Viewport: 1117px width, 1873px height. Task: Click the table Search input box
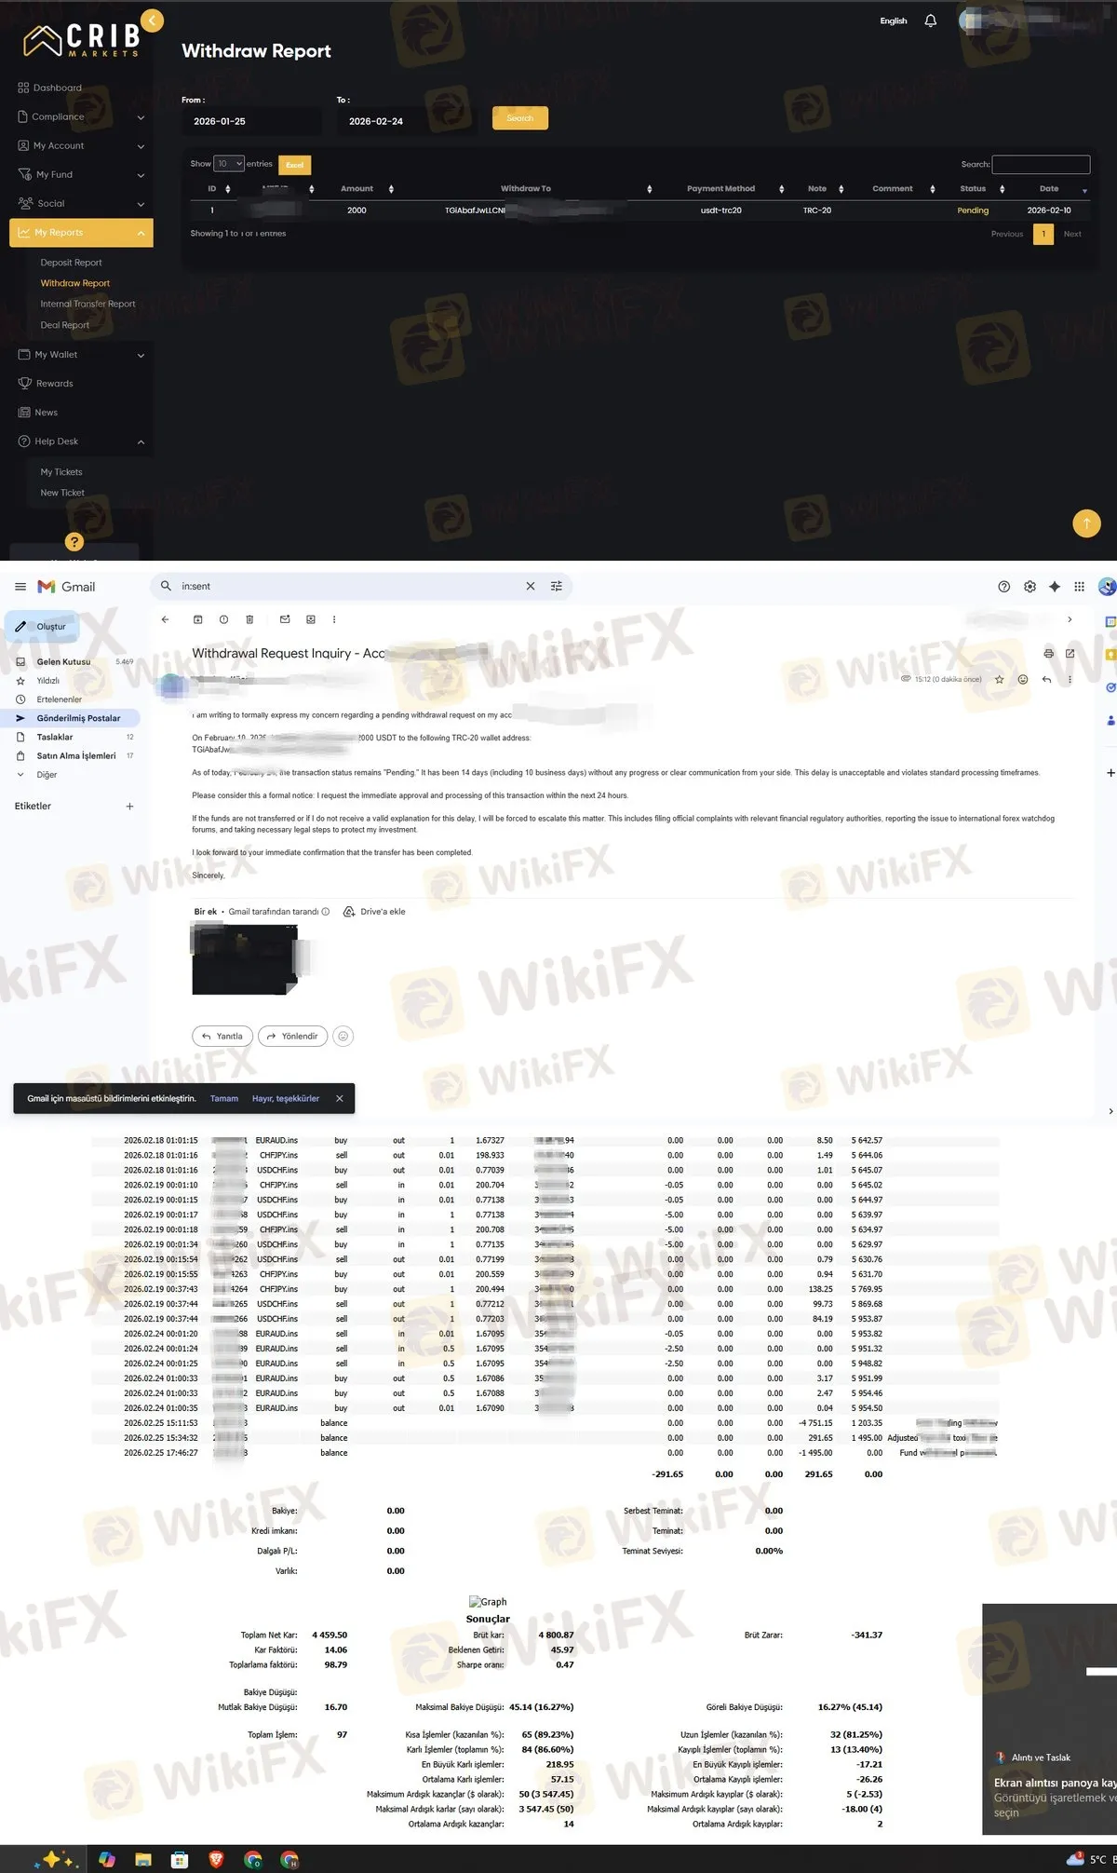coord(1041,165)
